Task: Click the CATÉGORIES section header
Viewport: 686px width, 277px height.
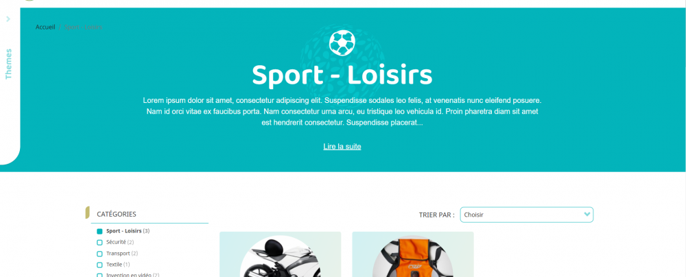Action: pyautogui.click(x=117, y=215)
